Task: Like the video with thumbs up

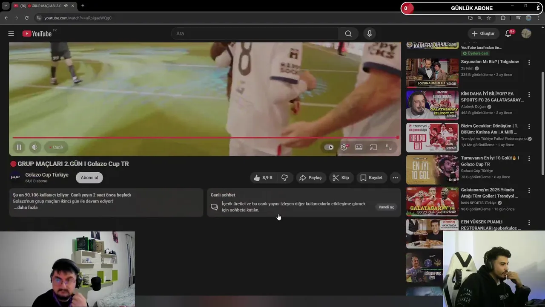Action: pyautogui.click(x=263, y=178)
